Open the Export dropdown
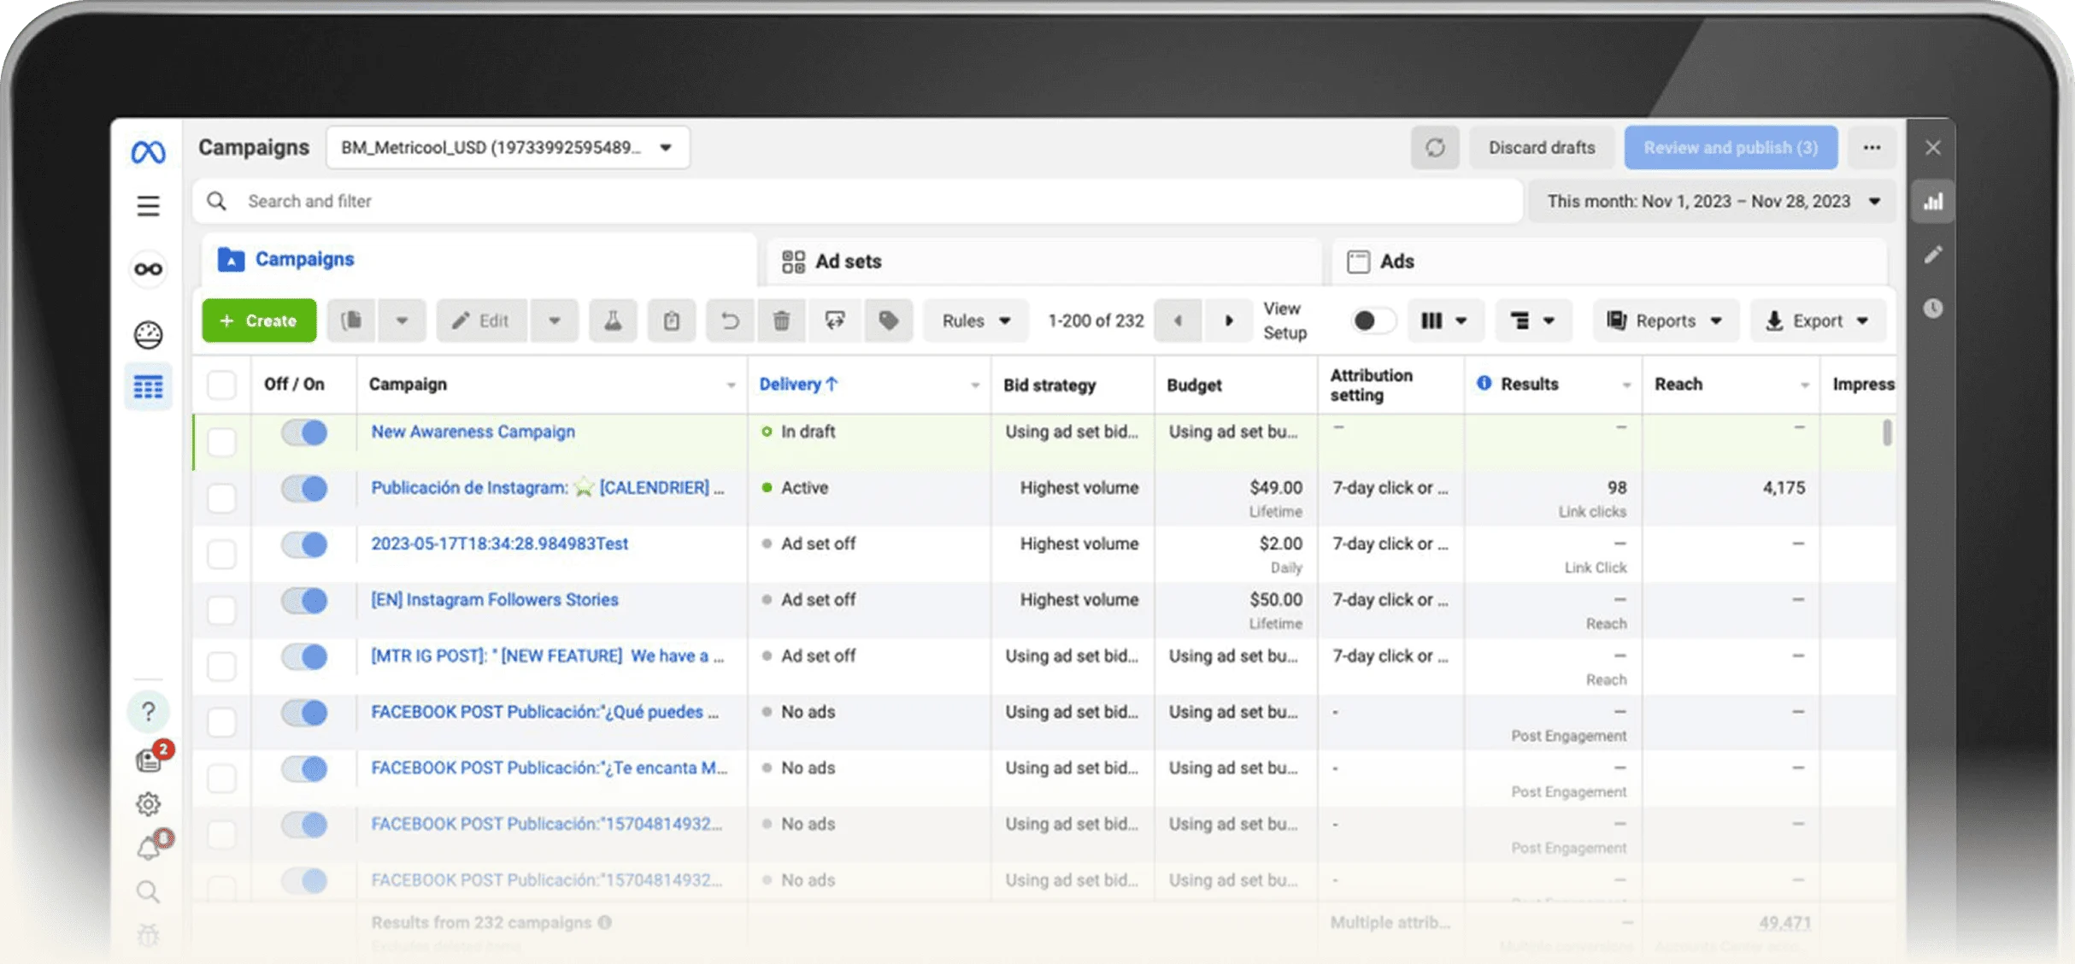2075x964 pixels. tap(1819, 320)
